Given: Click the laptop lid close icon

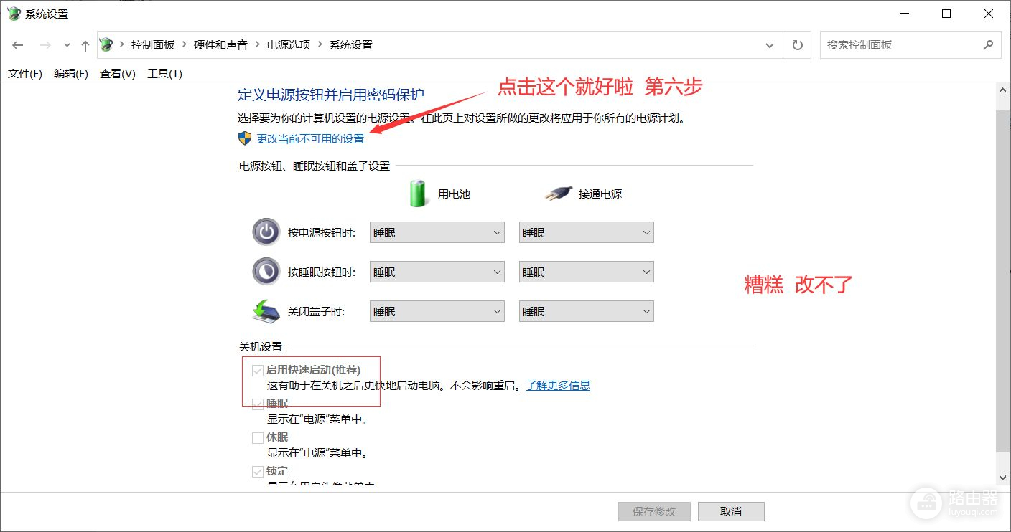Looking at the screenshot, I should (x=266, y=311).
